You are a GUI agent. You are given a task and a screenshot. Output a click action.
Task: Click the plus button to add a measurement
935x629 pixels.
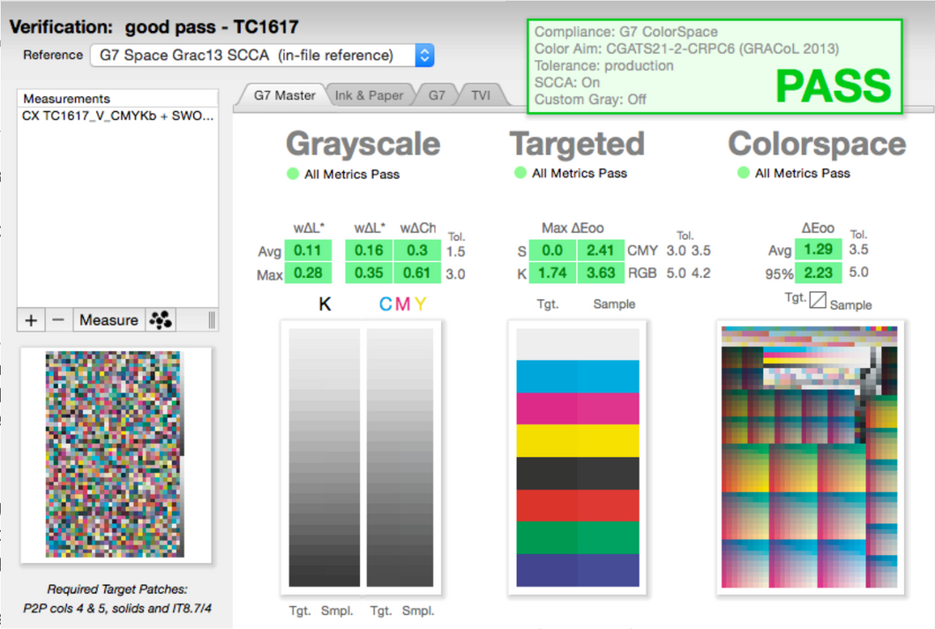click(x=31, y=320)
